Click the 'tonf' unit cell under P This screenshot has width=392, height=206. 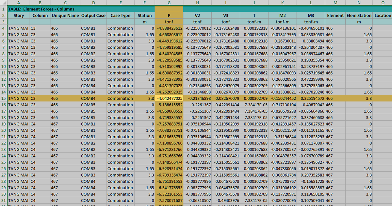tap(169, 22)
